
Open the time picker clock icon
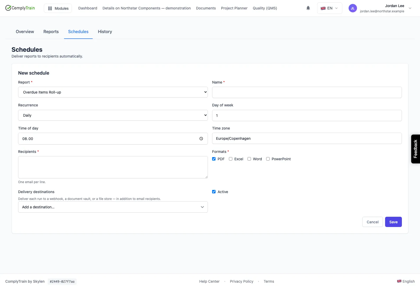tap(201, 139)
